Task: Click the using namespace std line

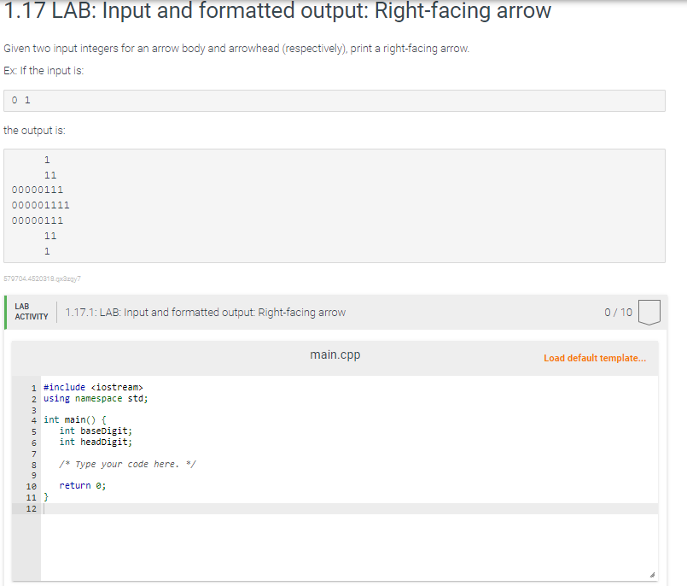Action: (94, 398)
